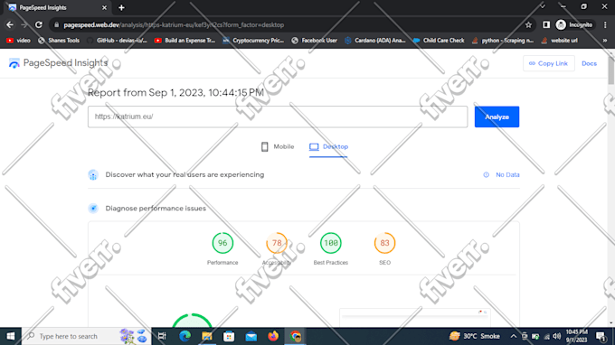Click the Copy Link button
Screen dimensions: 615x345
[x=548, y=63]
